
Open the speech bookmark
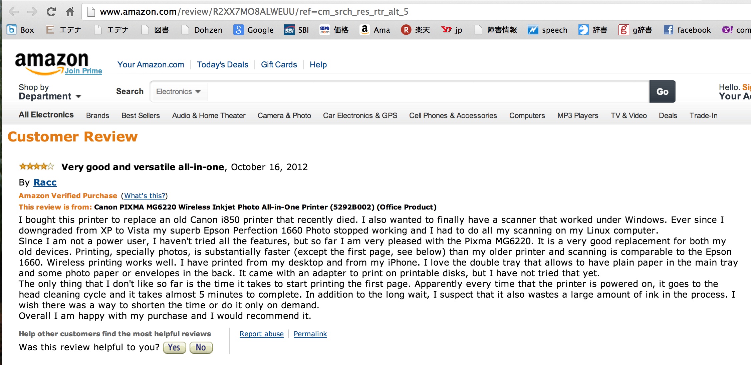(547, 30)
